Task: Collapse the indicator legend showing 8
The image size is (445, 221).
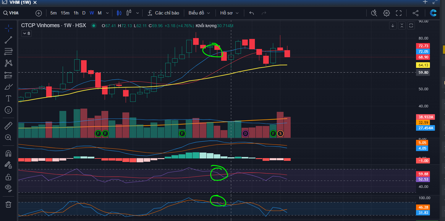Action: (x=26, y=33)
